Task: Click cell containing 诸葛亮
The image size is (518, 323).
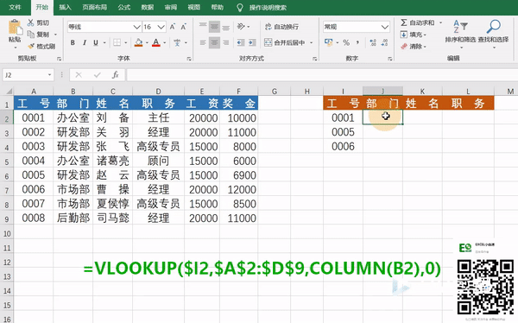Action: (x=112, y=161)
